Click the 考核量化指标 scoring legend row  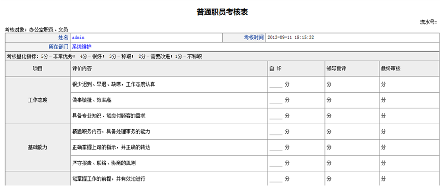222,56
